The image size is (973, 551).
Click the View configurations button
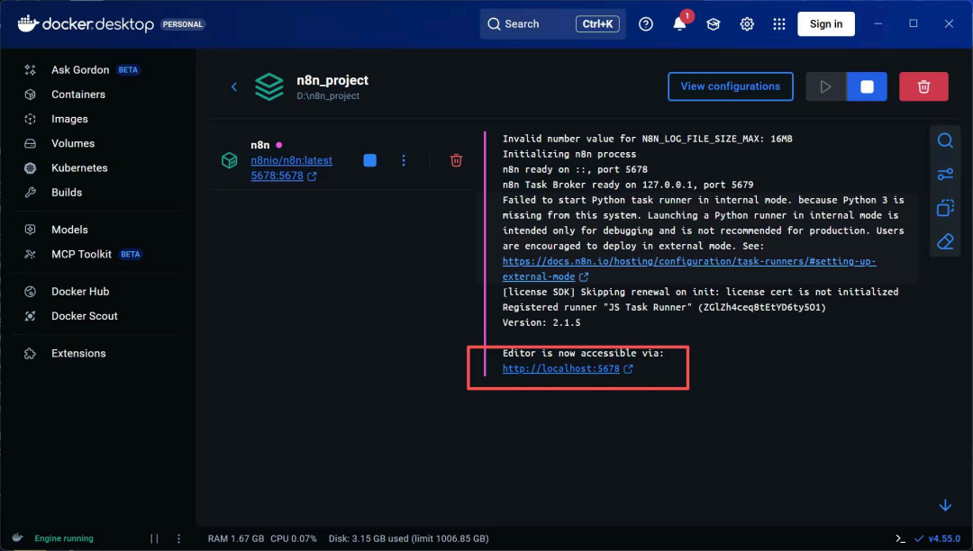(730, 86)
